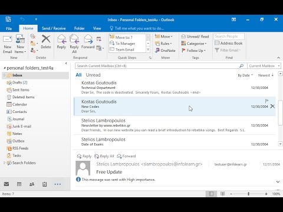Click Reply All in the ribbon
The width and height of the screenshot is (283, 212).
click(74, 44)
